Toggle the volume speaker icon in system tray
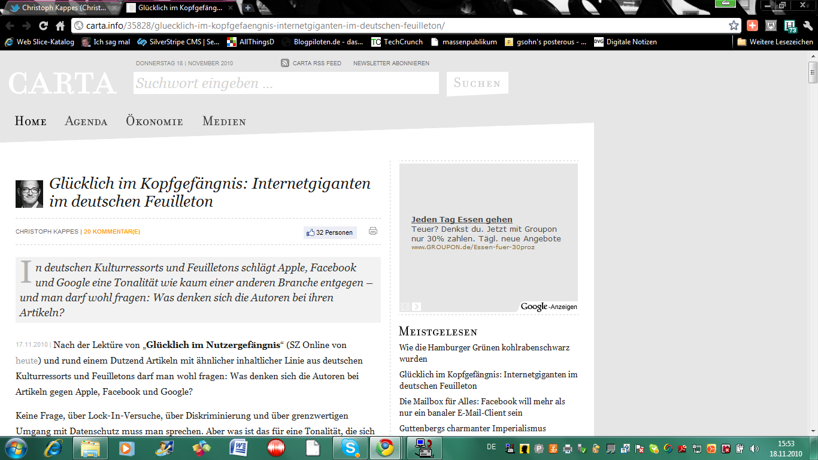Screen dimensions: 818x460 pos(754,448)
